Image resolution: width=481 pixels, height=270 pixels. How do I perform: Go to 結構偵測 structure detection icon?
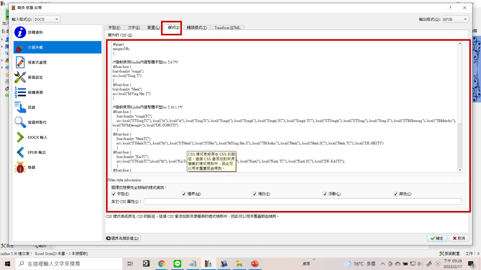pos(20,92)
